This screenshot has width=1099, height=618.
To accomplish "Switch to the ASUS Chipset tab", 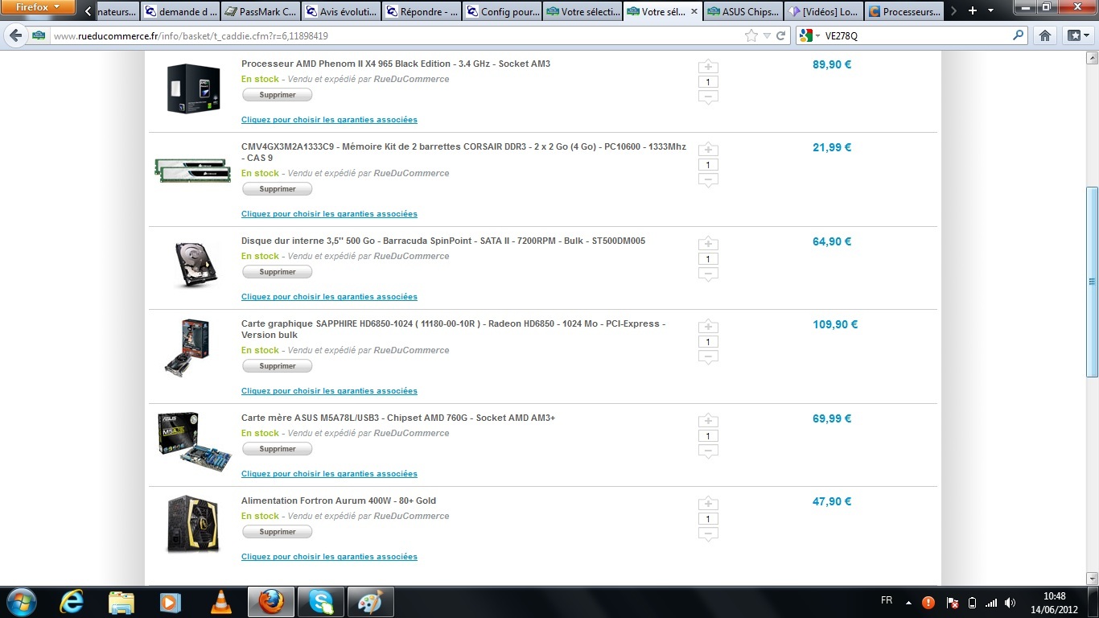I will click(743, 12).
